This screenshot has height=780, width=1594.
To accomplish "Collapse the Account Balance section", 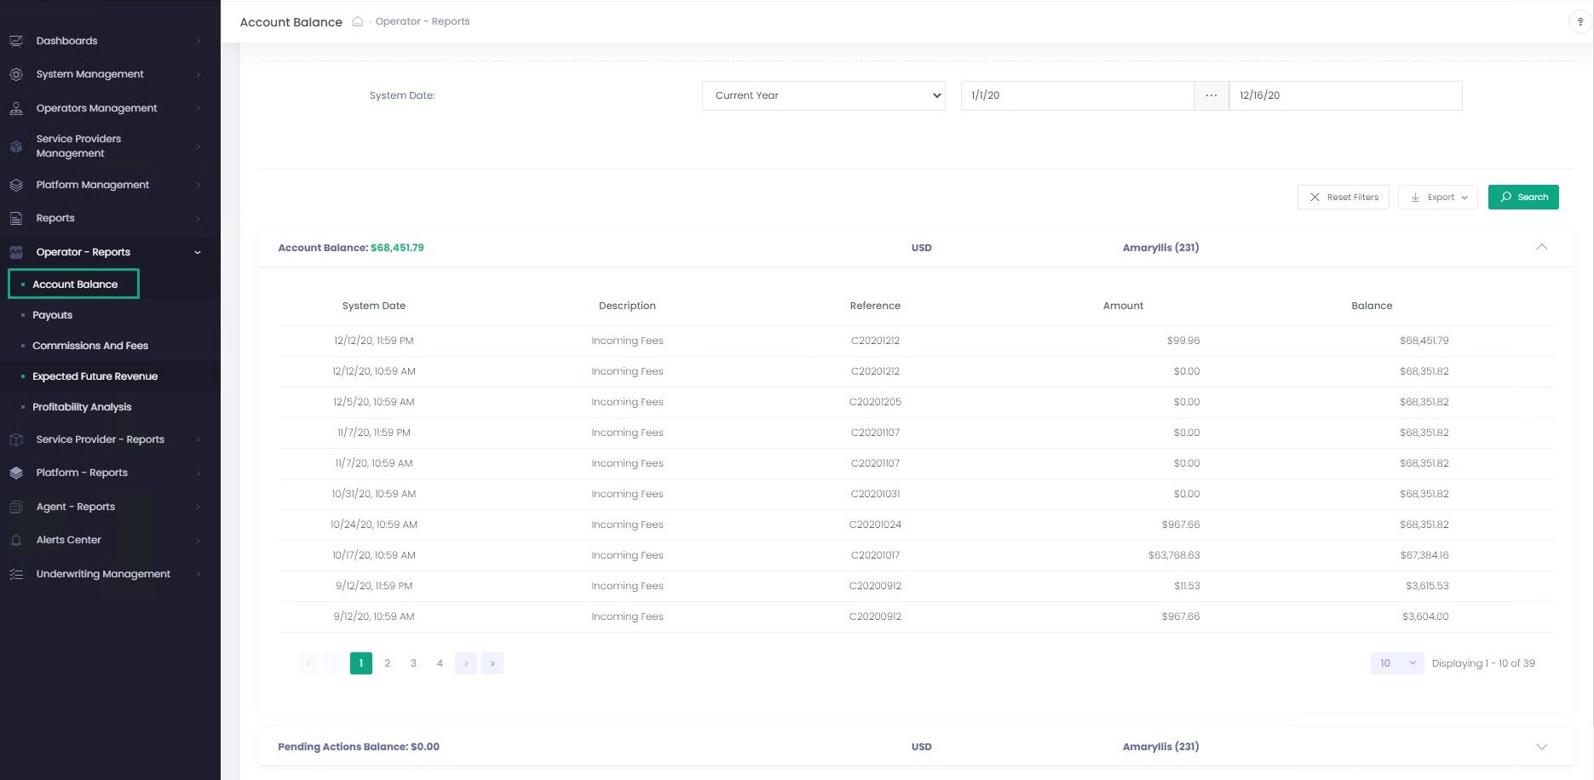I will click(x=1541, y=248).
